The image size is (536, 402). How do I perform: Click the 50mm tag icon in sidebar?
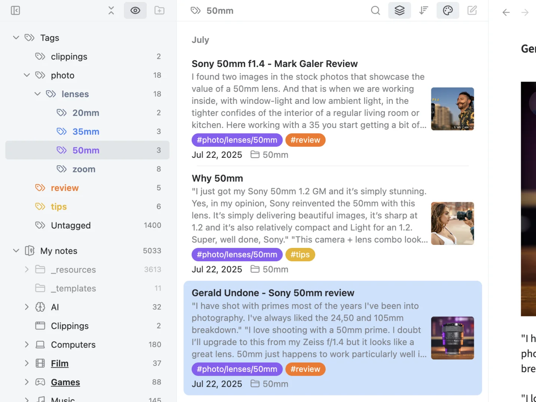point(62,150)
